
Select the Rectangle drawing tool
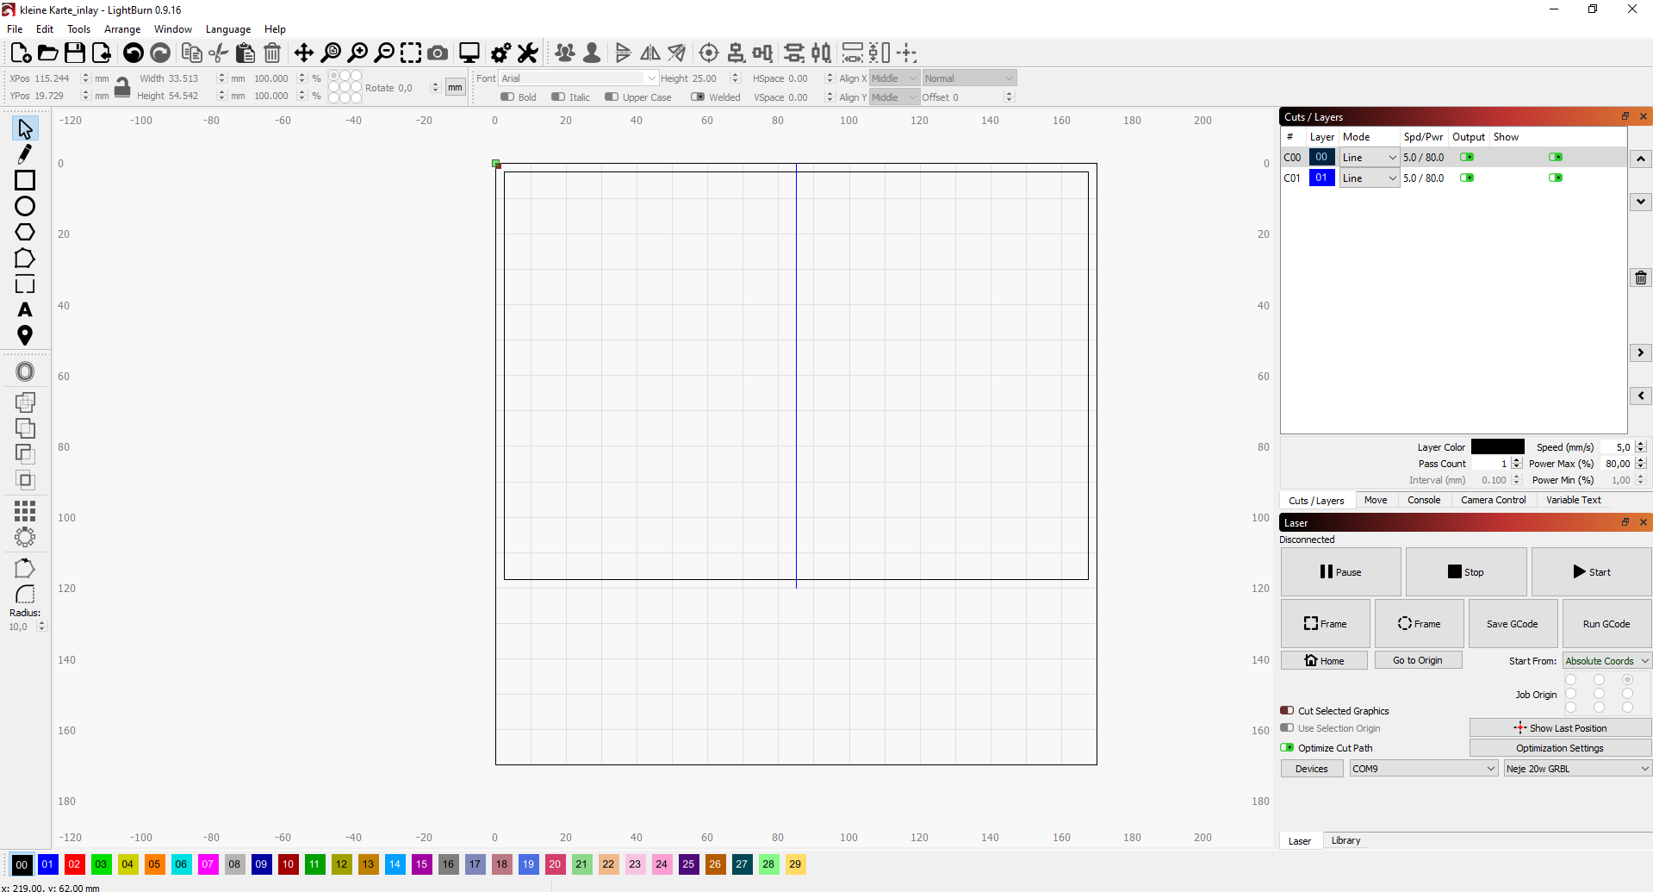point(25,180)
